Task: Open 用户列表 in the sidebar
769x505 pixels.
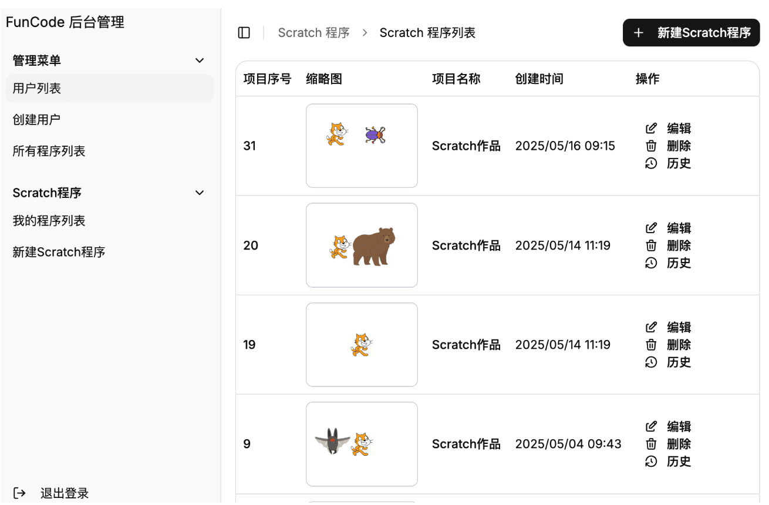Action: pyautogui.click(x=37, y=89)
